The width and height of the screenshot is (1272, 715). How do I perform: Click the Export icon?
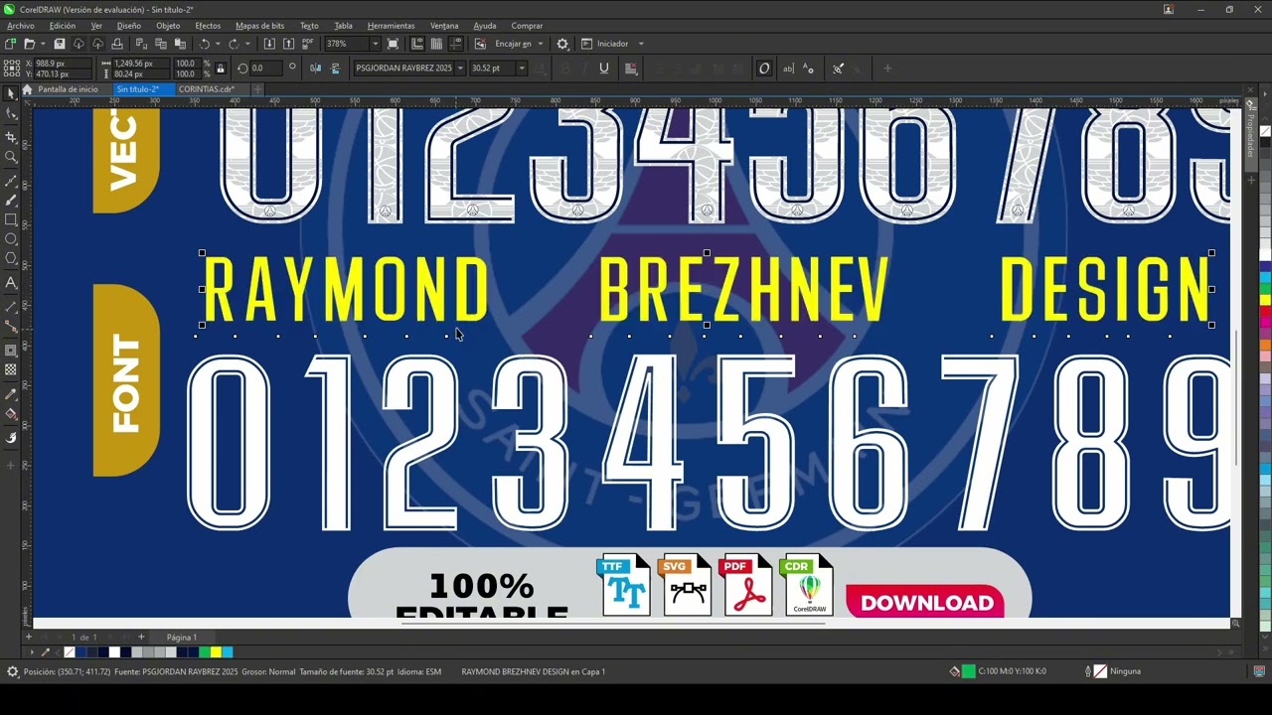click(289, 44)
